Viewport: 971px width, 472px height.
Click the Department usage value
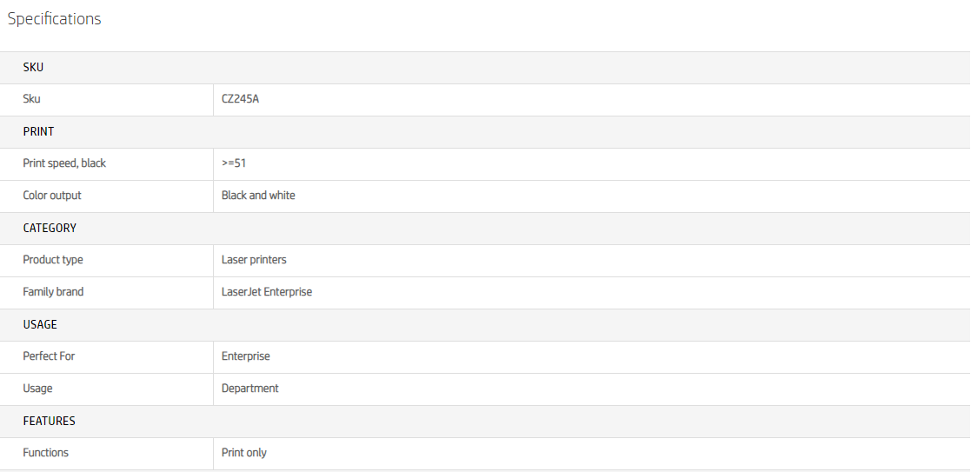(x=250, y=389)
